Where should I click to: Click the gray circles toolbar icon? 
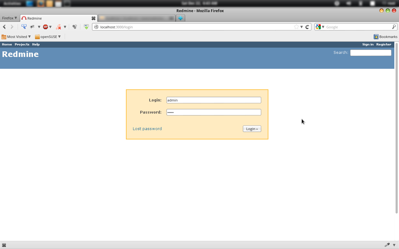pos(75,27)
